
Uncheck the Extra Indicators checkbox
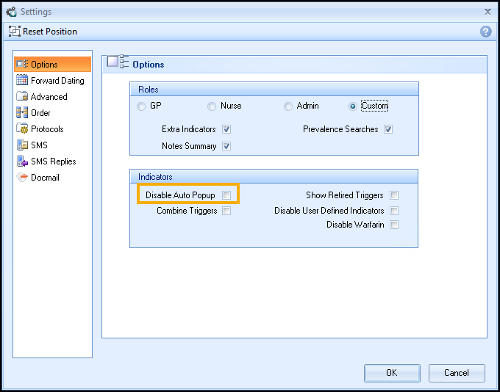tap(227, 129)
